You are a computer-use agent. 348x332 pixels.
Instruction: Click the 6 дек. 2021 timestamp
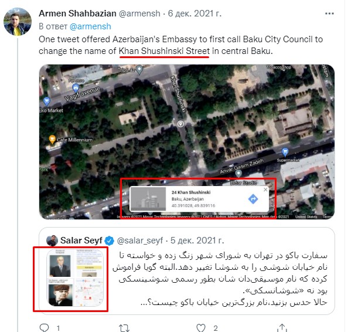click(195, 13)
